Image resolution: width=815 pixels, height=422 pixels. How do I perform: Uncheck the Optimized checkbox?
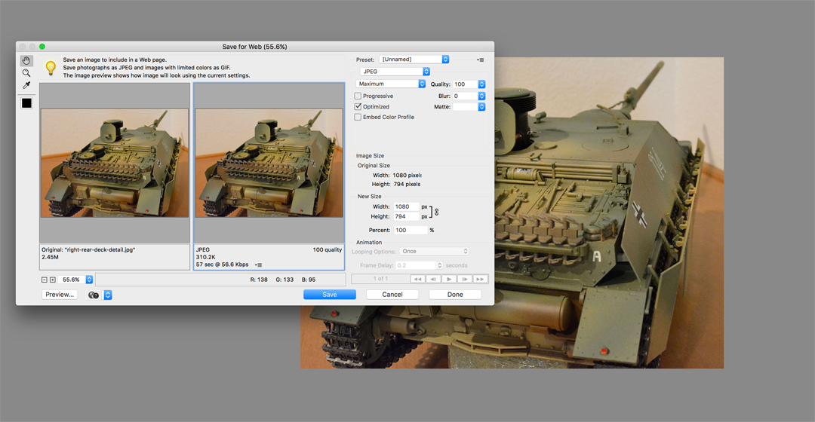point(358,107)
